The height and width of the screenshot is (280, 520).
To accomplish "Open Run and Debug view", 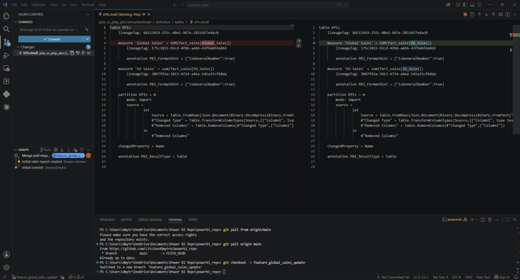I will [x=6, y=55].
